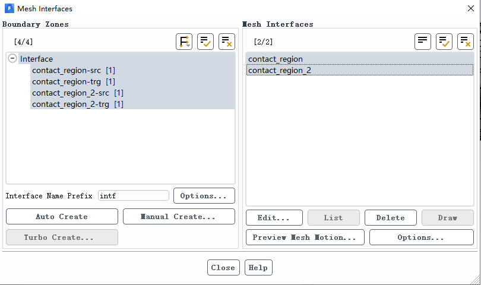Deselect all Boundary Zones via X icon
Screen dimensions: 481x285
point(227,42)
